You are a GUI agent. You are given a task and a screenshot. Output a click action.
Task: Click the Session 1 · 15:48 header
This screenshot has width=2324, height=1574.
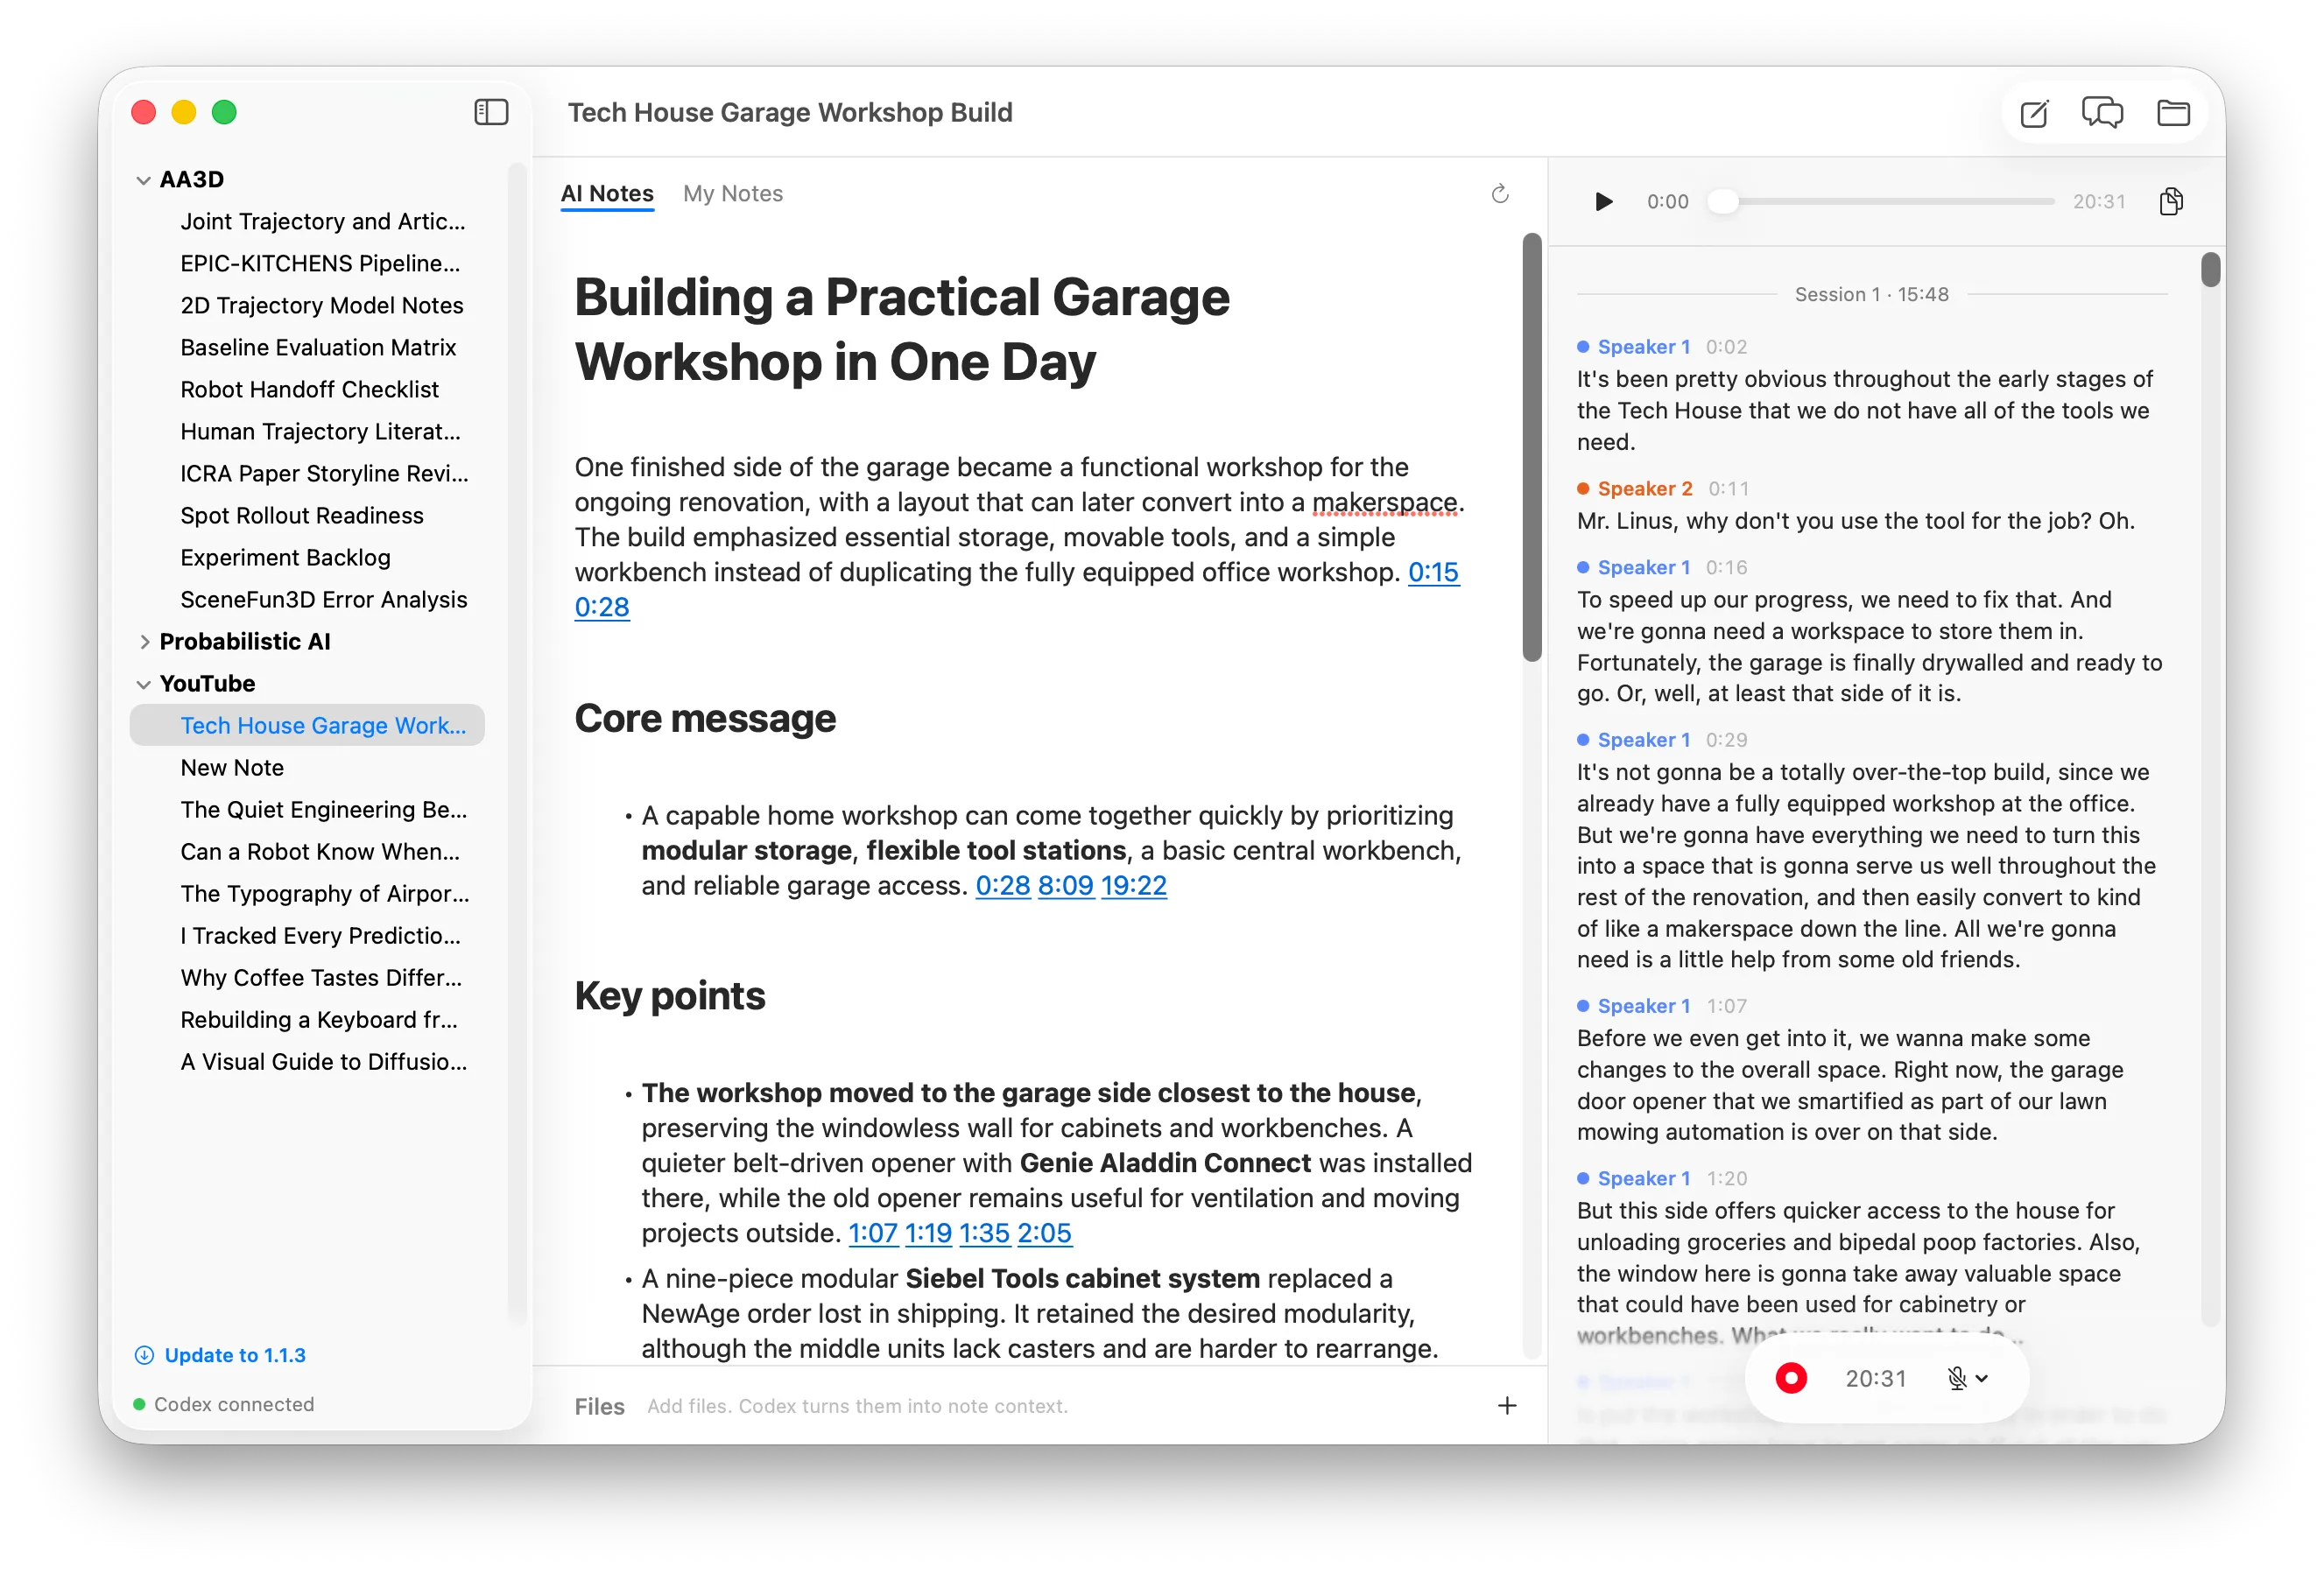pyautogui.click(x=1871, y=295)
